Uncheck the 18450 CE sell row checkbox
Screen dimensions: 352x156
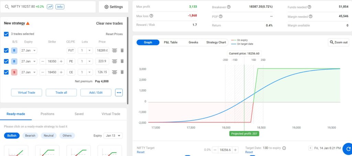(x=6, y=72)
